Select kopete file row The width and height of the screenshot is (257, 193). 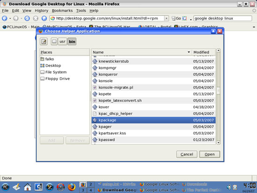(x=154, y=94)
